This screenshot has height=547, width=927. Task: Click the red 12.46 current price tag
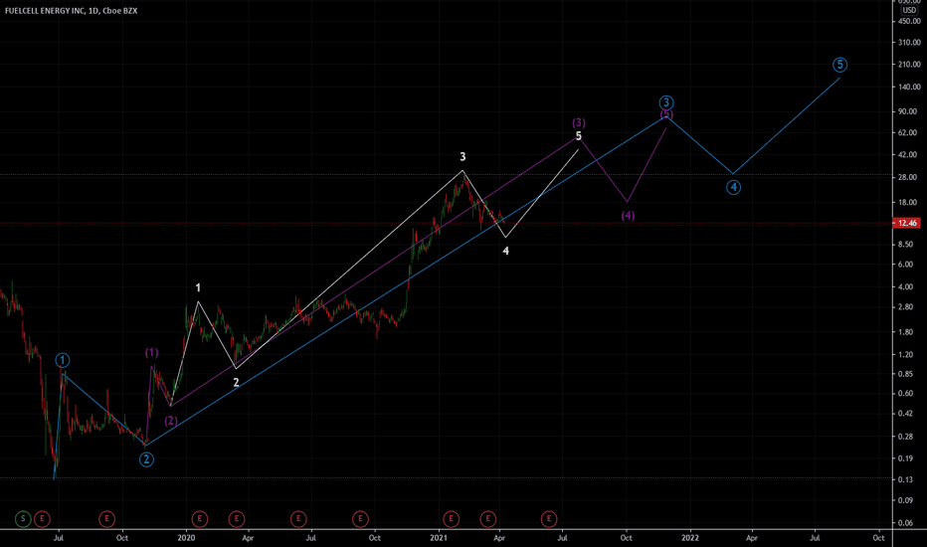click(907, 223)
